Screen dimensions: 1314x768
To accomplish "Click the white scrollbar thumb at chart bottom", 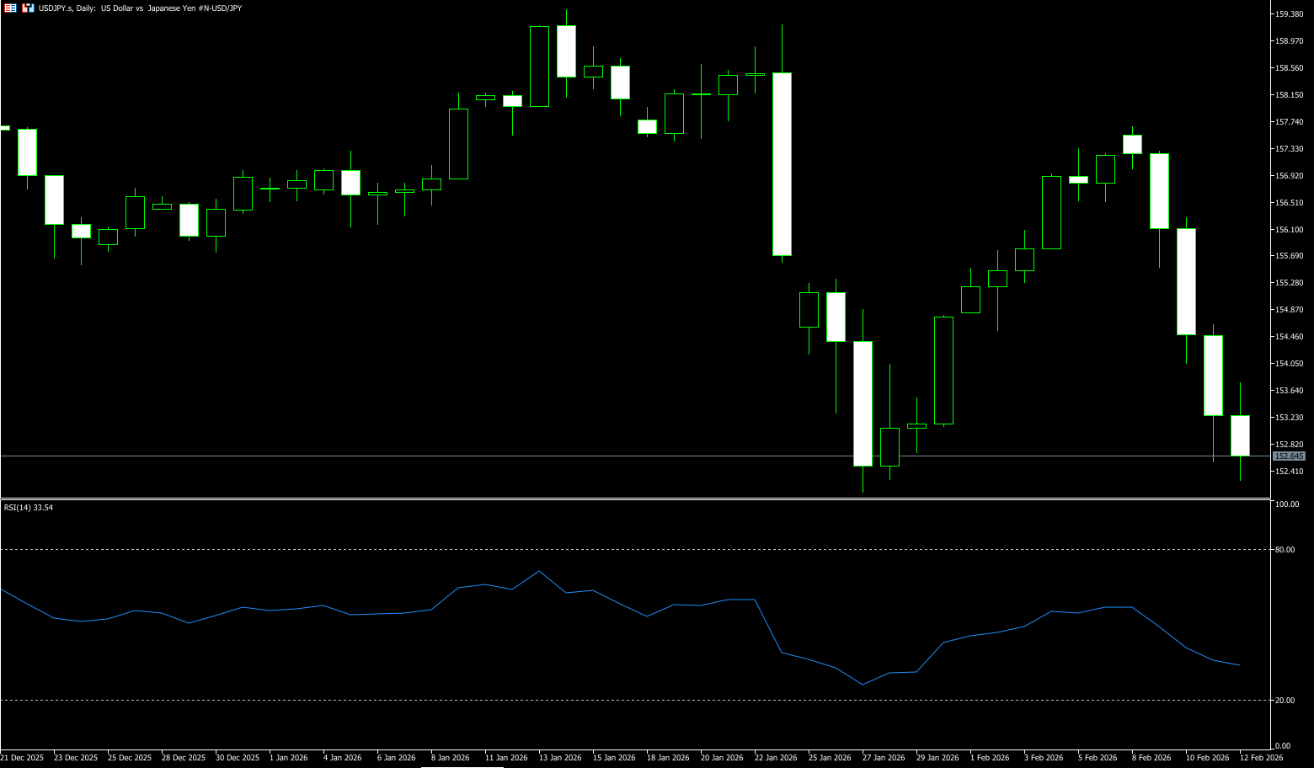I will point(462,766).
